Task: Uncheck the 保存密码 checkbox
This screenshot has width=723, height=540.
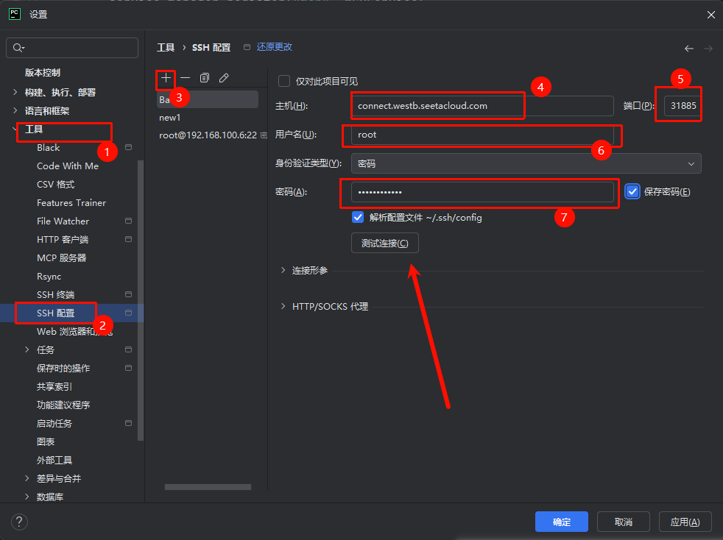Action: (x=632, y=192)
